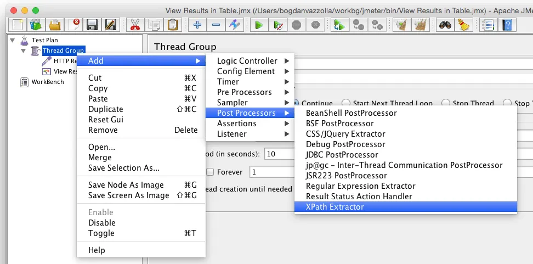The image size is (533, 264).
Task: Click the scissors Cut toolbar icon
Action: pyautogui.click(x=135, y=25)
